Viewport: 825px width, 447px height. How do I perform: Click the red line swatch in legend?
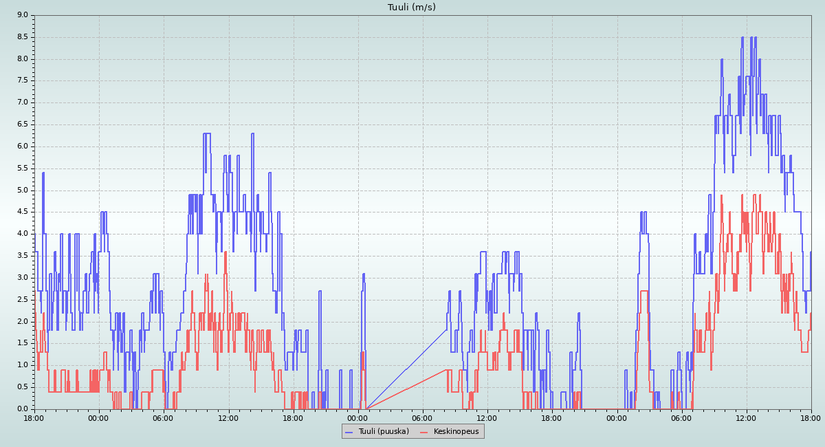(424, 432)
